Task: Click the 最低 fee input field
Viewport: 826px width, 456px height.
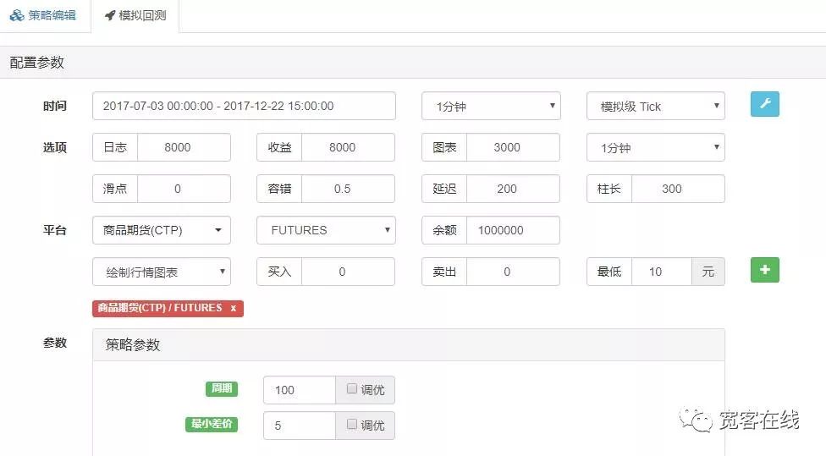Action: [x=660, y=272]
